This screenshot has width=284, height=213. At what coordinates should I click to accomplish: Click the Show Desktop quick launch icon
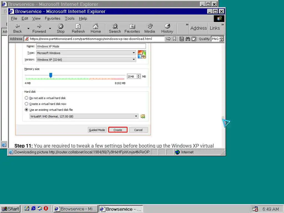[x=27, y=209]
